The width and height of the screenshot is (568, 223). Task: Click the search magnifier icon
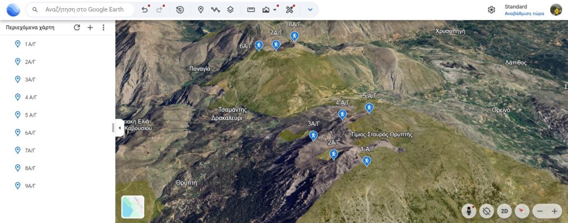35,10
